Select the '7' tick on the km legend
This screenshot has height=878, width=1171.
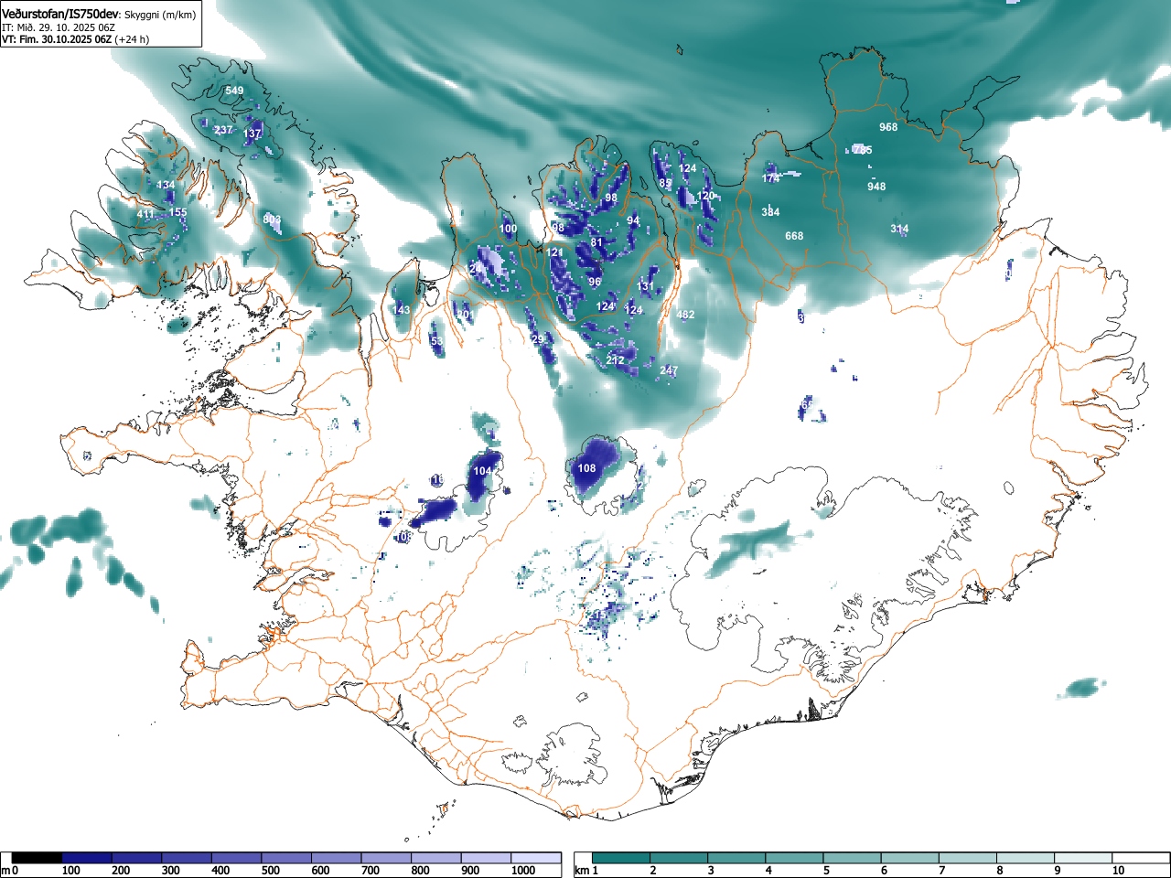pyautogui.click(x=941, y=871)
